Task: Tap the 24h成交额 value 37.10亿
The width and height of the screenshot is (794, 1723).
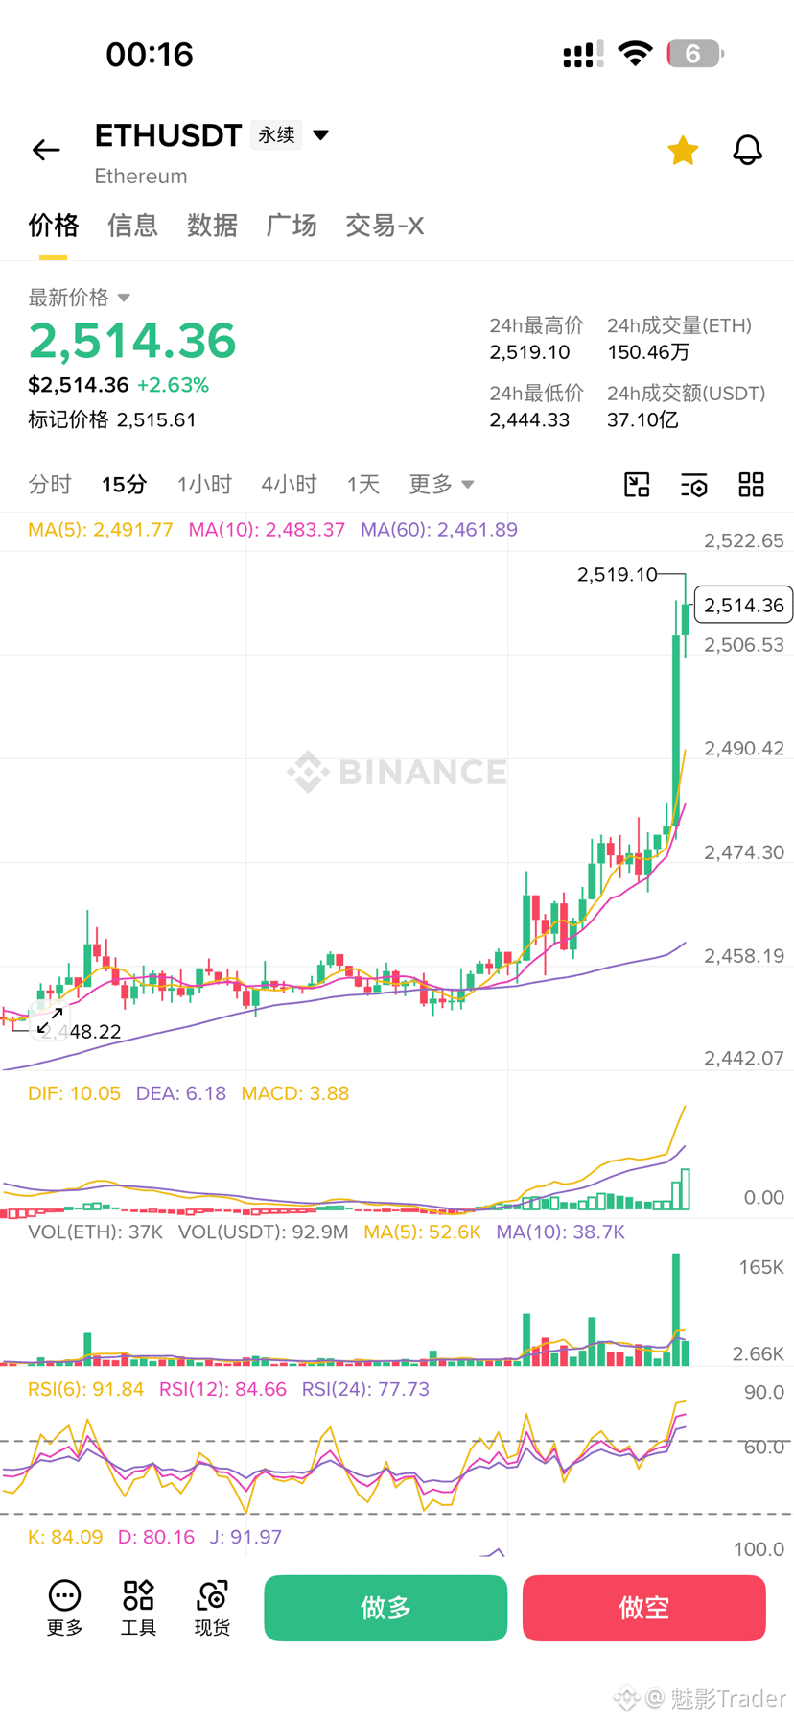Action: pyautogui.click(x=642, y=419)
